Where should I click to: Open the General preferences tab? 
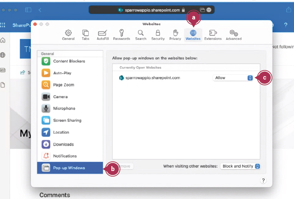tap(68, 35)
